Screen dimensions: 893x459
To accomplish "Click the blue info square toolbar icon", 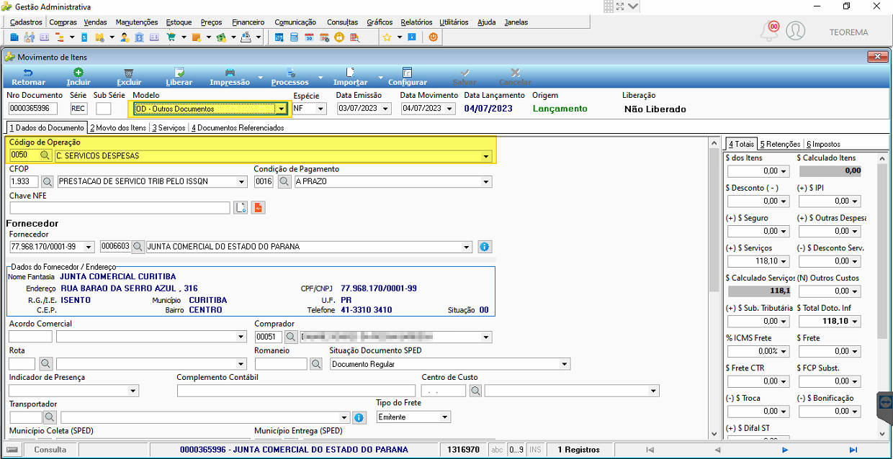I will [411, 37].
